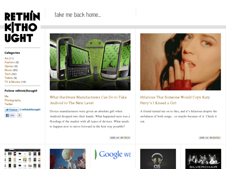Click the Facebook Like button
This screenshot has height=169, width=226.
click(x=10, y=115)
